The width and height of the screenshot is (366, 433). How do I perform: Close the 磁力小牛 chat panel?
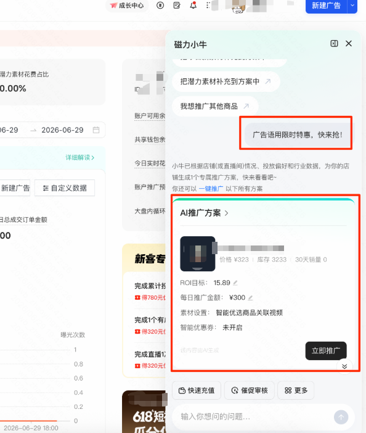point(349,43)
